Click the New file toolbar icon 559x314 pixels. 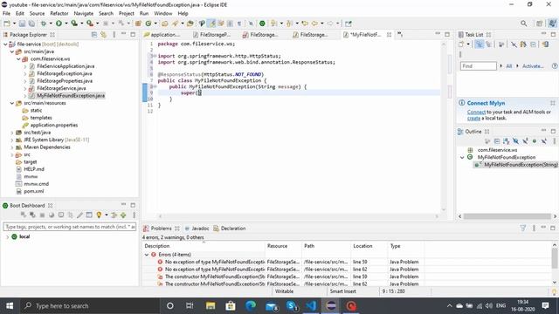coord(7,24)
